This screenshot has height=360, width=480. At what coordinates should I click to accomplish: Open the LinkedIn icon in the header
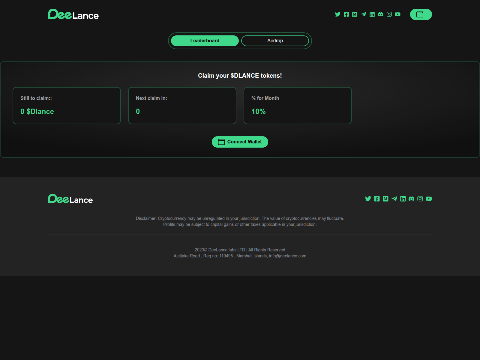[372, 14]
